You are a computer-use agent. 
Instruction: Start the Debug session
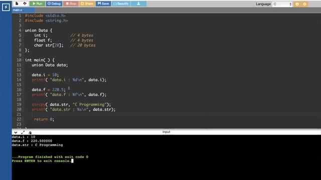(x=54, y=3)
